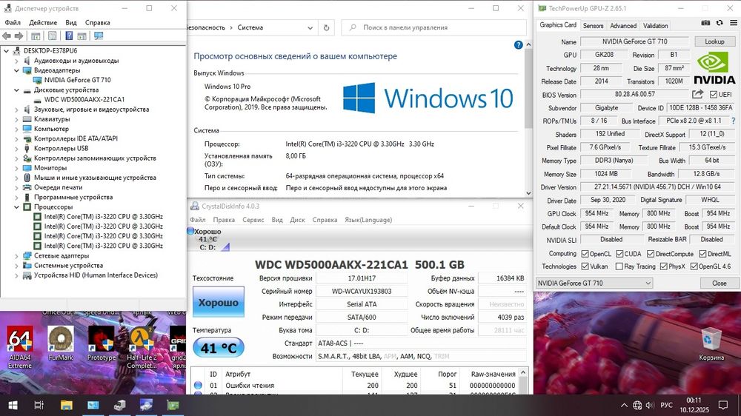The image size is (741, 416).
Task: Toggle the Vulkan checkbox in GPU-Z
Action: [585, 266]
